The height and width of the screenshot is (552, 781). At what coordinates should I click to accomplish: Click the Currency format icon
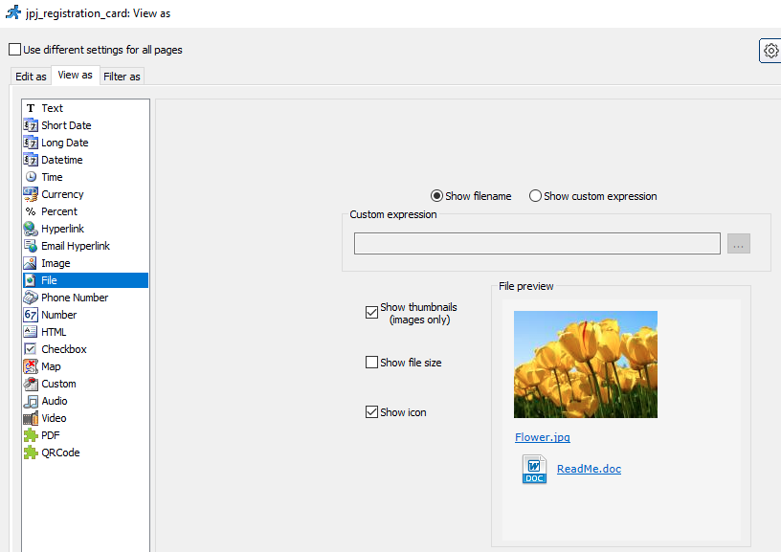[x=31, y=194]
